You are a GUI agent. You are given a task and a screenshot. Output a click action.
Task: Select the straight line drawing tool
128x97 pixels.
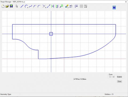click(22, 6)
